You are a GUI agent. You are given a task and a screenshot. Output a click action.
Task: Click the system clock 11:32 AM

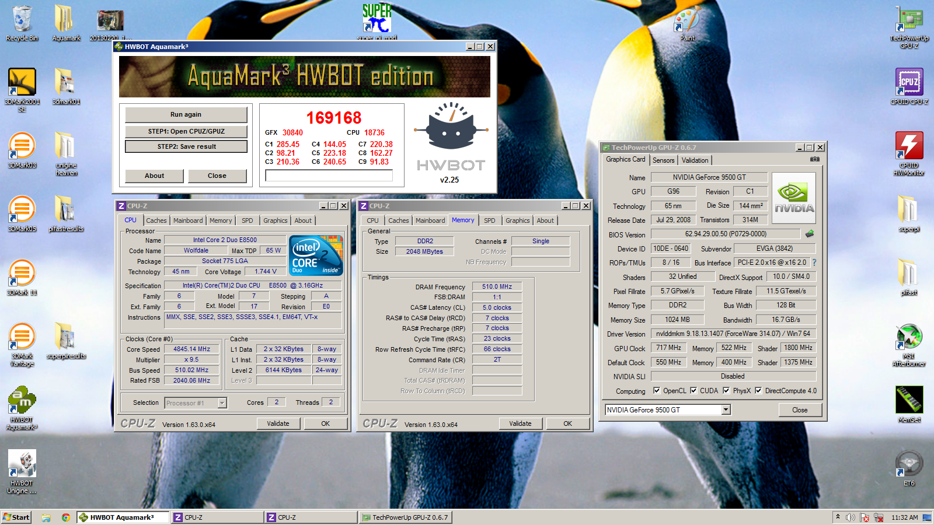[904, 517]
